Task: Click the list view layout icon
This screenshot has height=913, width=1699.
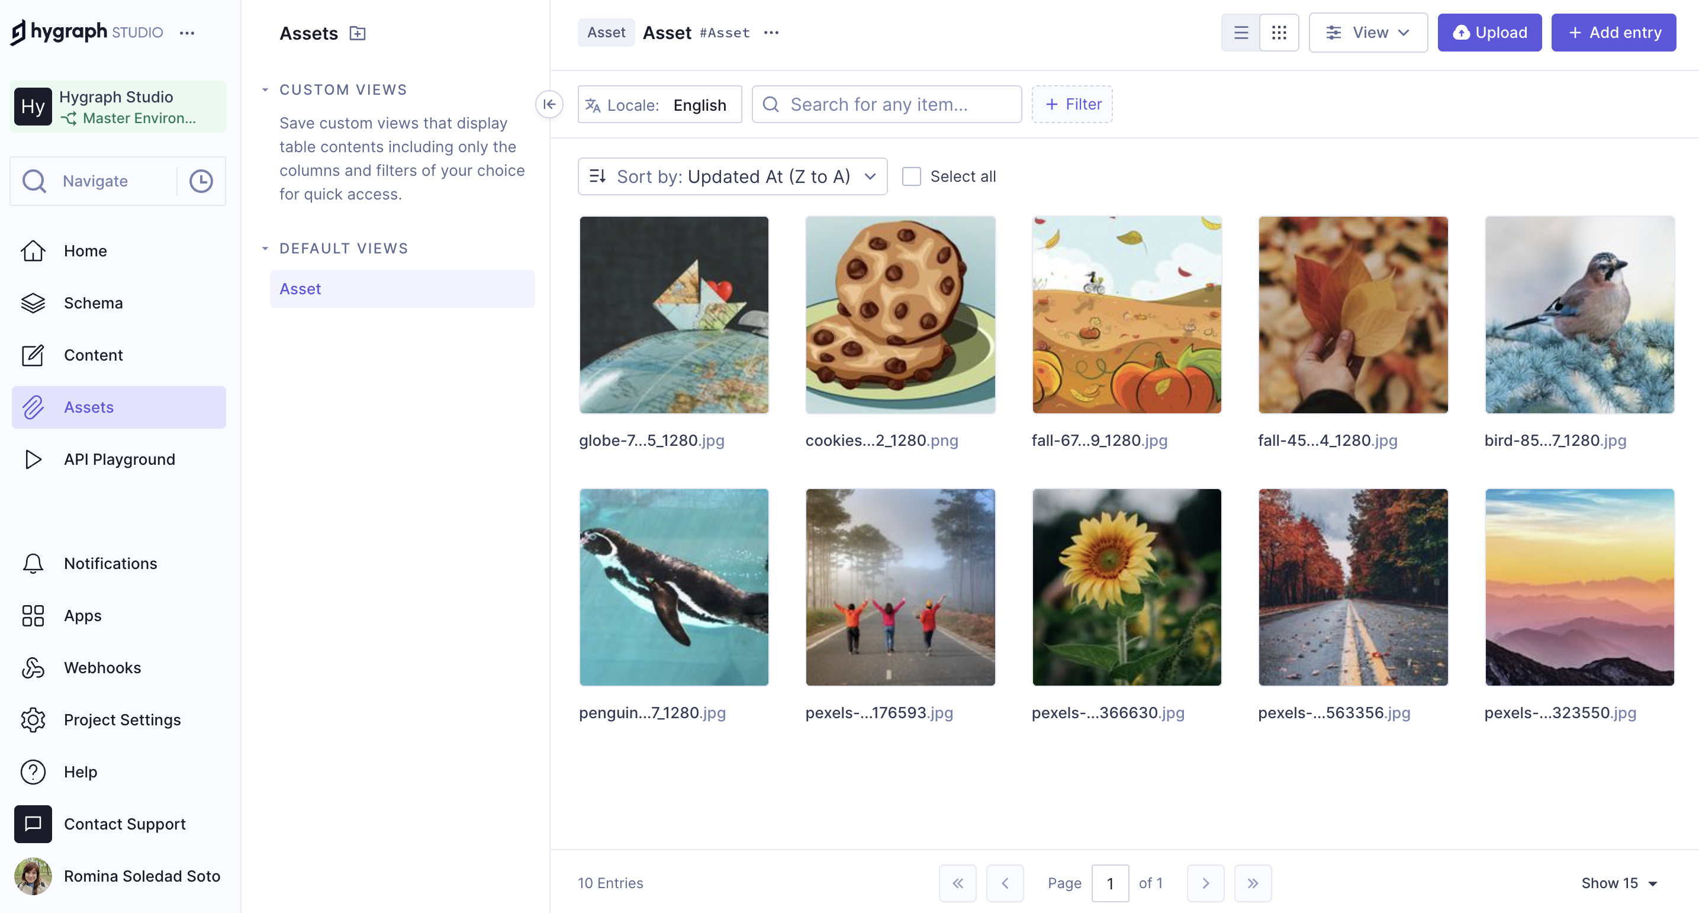Action: point(1241,31)
